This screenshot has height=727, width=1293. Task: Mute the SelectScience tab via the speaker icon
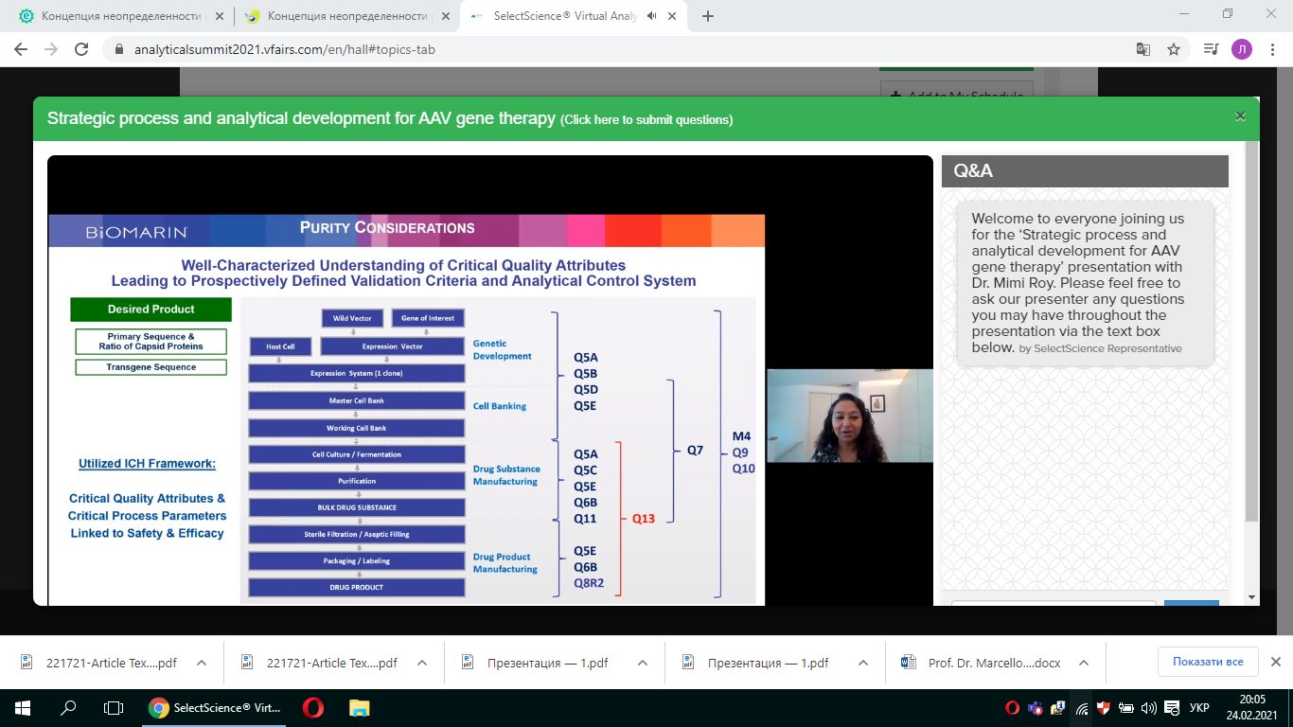click(x=651, y=16)
